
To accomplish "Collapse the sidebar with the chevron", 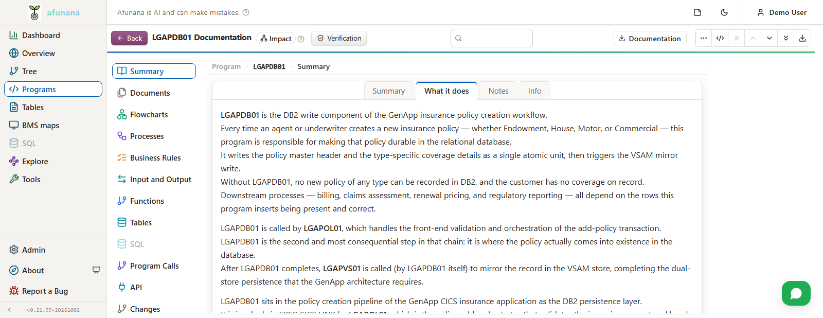I will [x=9, y=310].
